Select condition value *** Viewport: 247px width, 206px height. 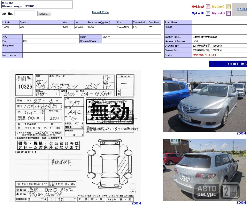click(x=154, y=27)
